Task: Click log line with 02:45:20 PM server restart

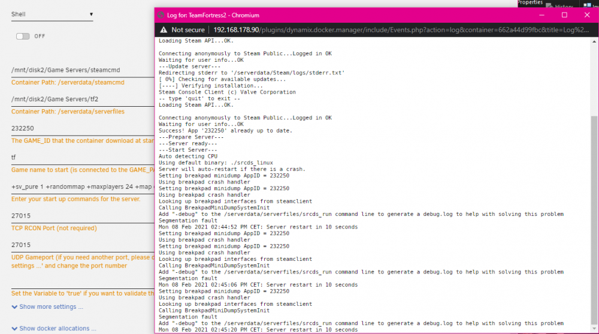Action: tap(258, 330)
